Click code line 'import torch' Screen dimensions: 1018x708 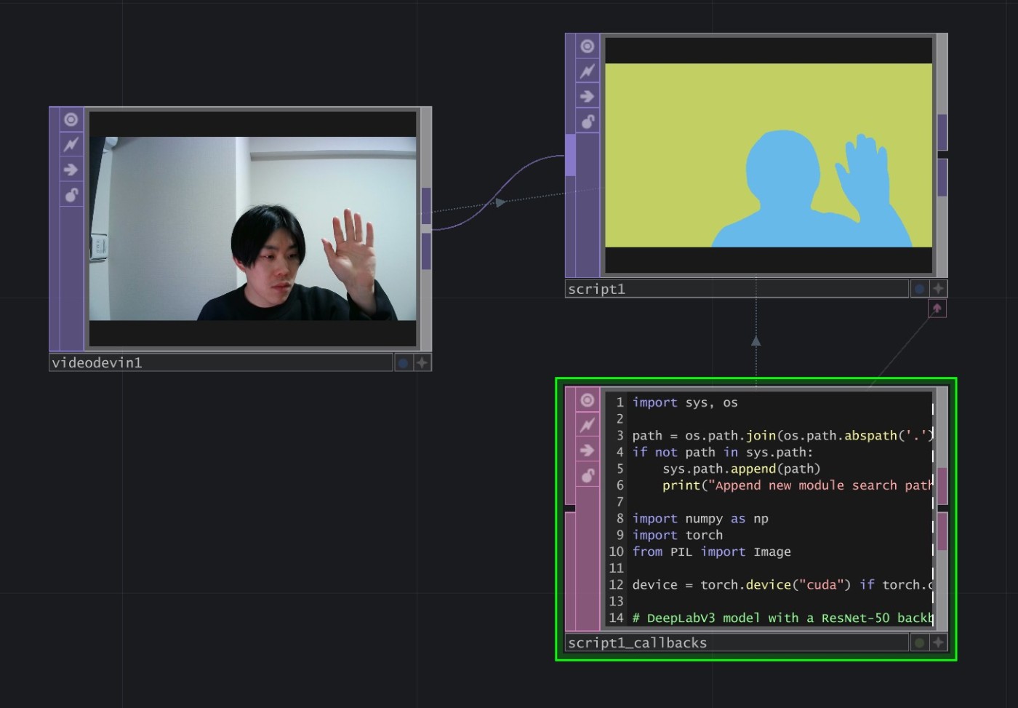point(678,536)
